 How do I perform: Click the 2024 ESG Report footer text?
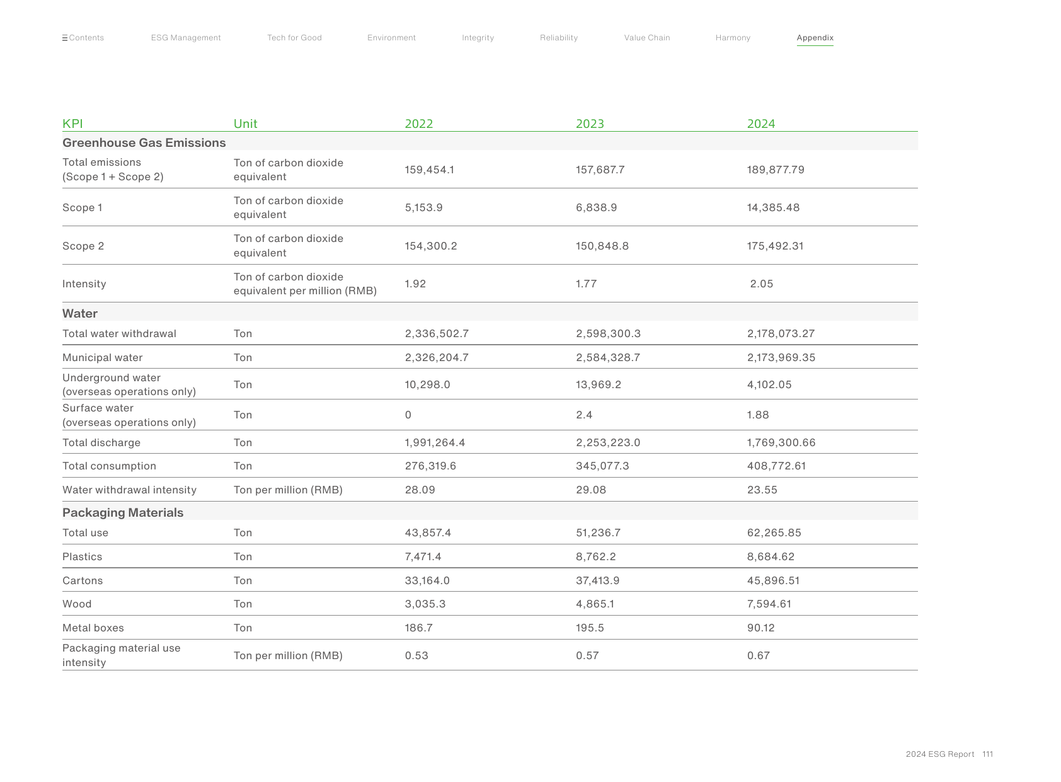(940, 754)
